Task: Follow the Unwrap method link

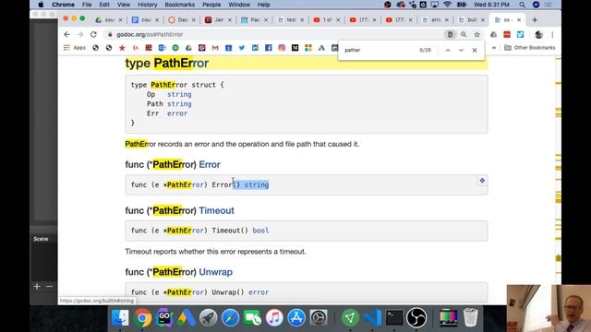Action: pyautogui.click(x=215, y=272)
